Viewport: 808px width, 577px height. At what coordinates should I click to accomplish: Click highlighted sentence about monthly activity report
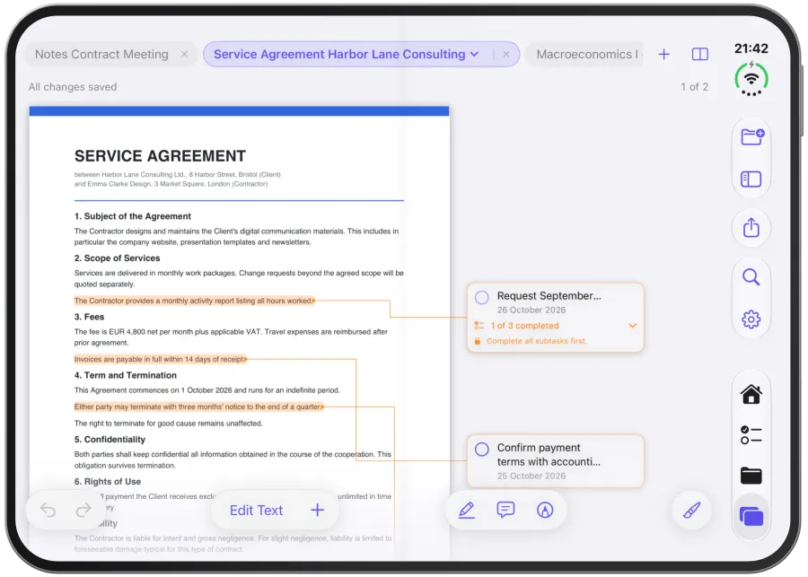pos(193,301)
